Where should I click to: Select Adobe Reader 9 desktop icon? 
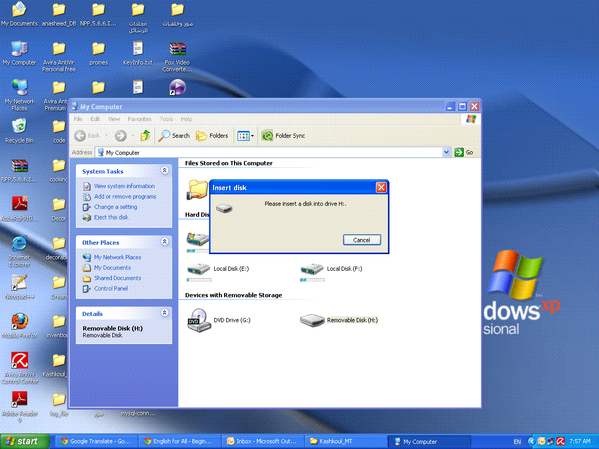tap(19, 407)
